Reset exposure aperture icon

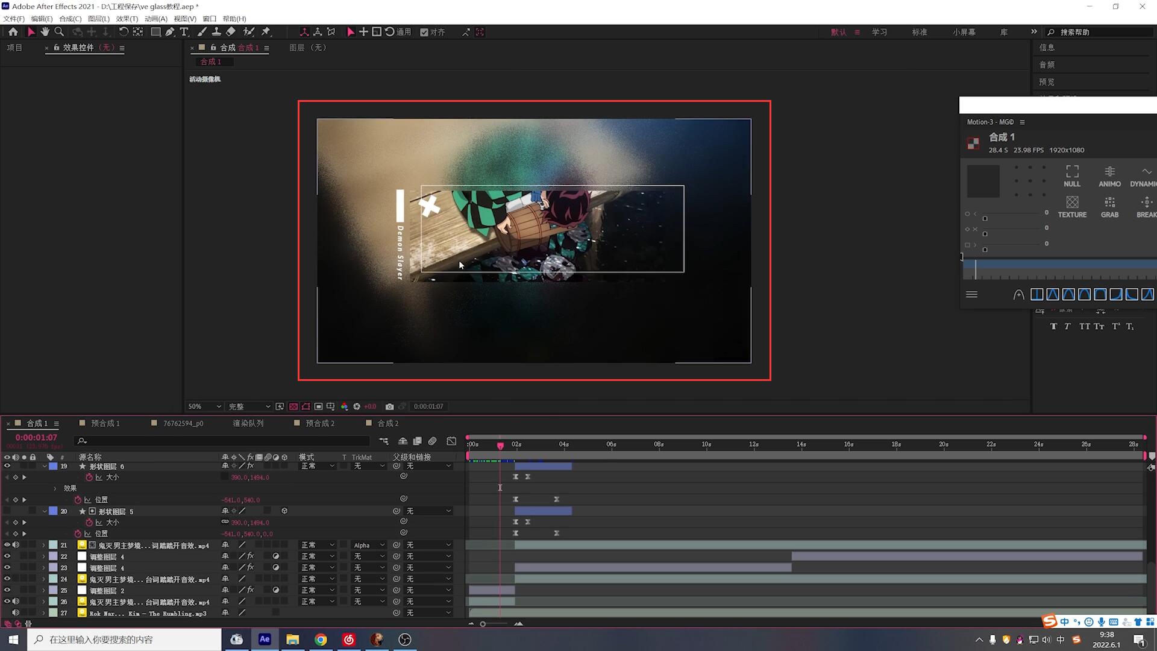click(x=357, y=406)
